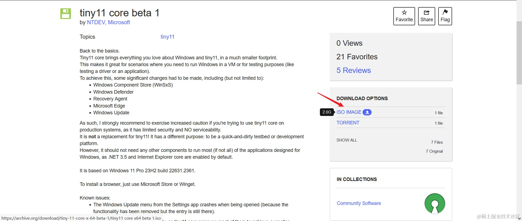Click the DOWNLOAD OPTIONS heading

(362, 99)
